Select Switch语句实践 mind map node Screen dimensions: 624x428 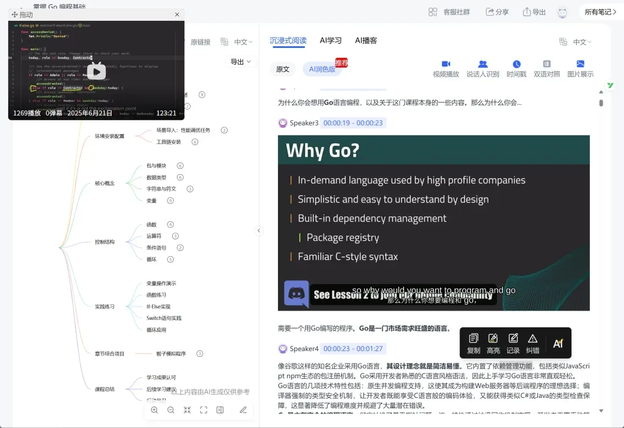point(164,318)
